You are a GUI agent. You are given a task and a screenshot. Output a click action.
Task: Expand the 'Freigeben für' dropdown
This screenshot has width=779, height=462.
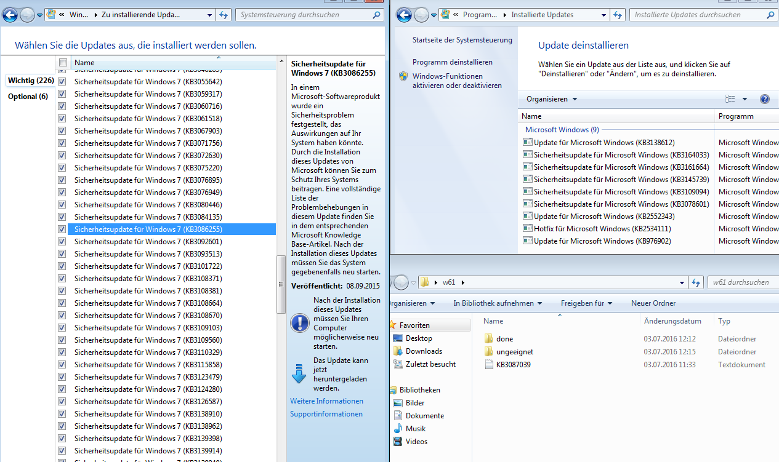pyautogui.click(x=586, y=303)
